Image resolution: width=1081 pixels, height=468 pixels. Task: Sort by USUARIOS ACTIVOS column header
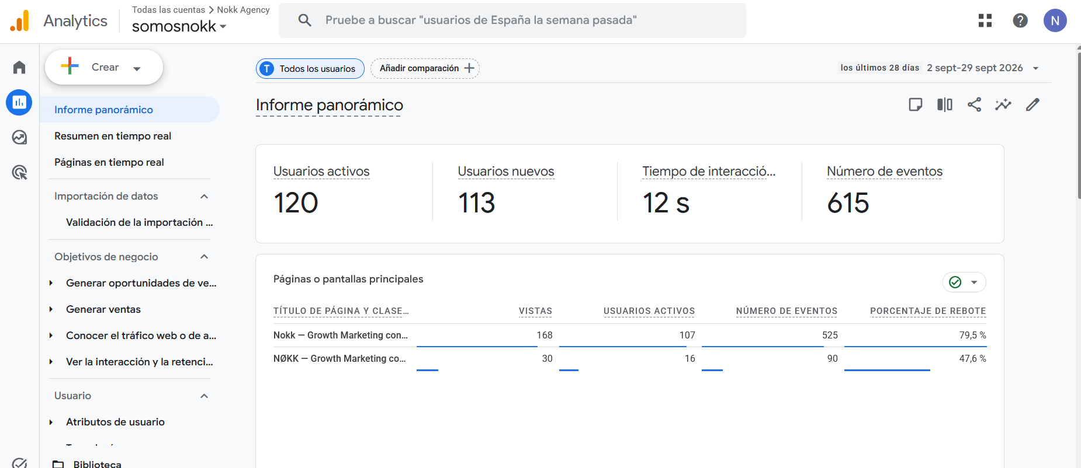click(649, 311)
